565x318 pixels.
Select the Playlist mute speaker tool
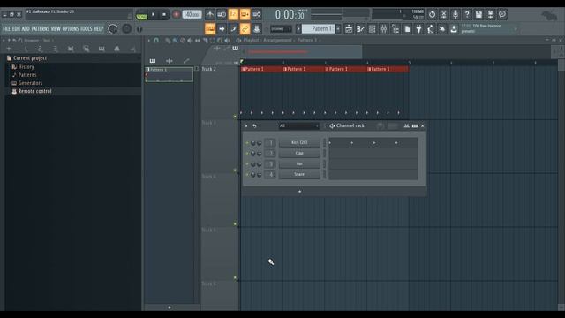tap(190, 41)
